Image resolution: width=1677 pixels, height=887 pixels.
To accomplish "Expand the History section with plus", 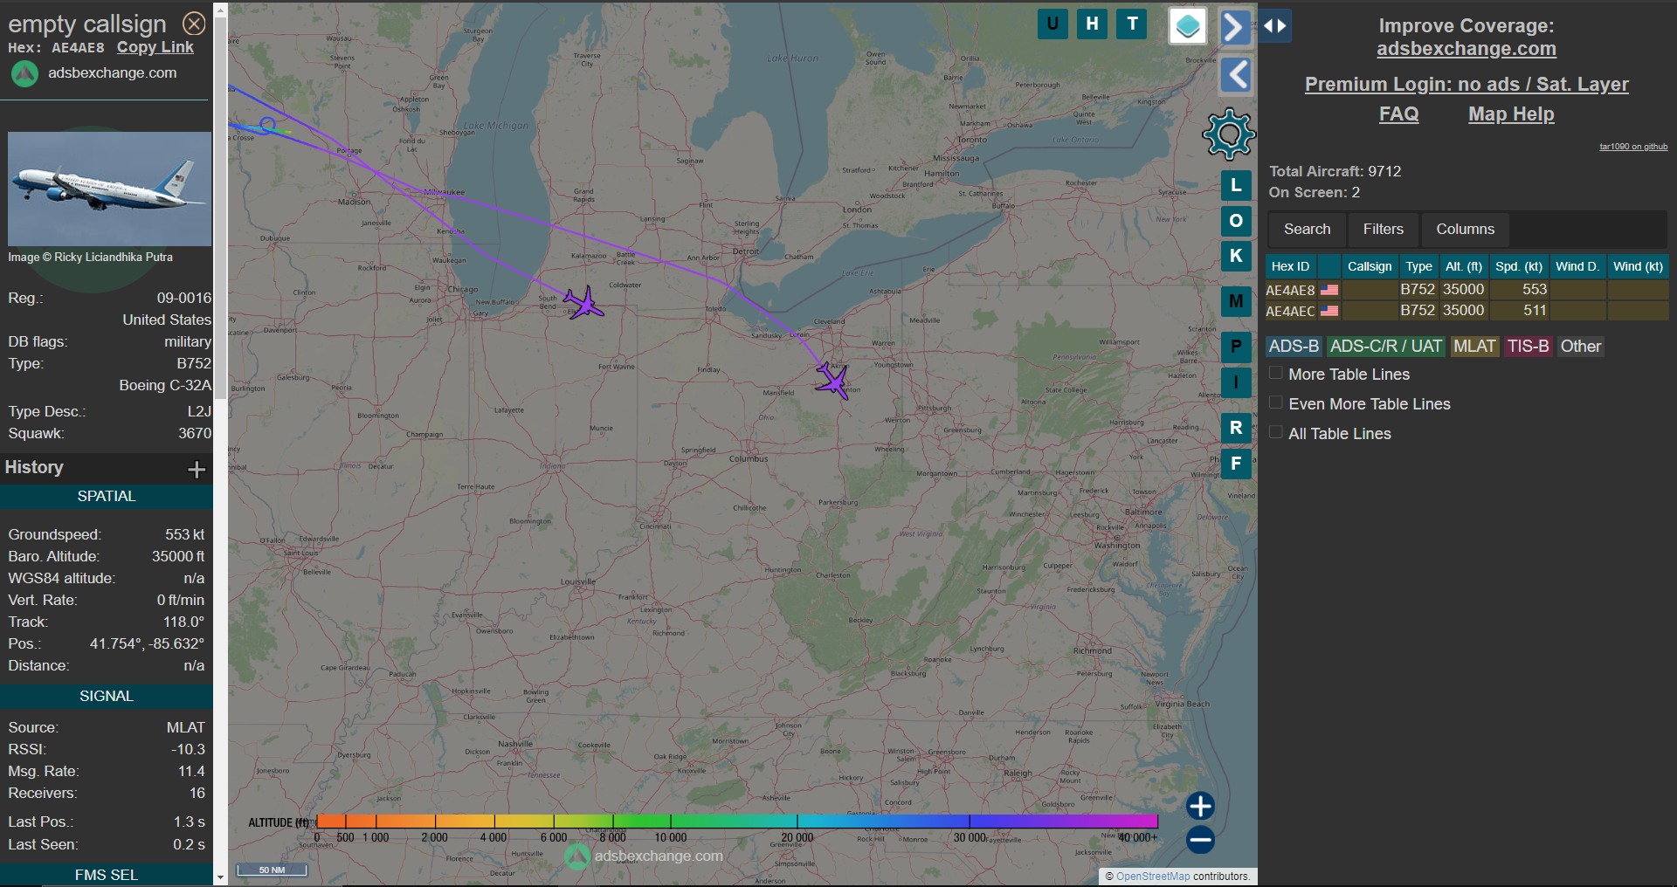I will click(x=197, y=470).
